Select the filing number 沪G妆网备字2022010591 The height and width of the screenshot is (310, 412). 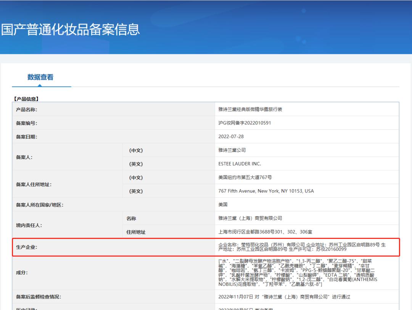click(x=245, y=123)
